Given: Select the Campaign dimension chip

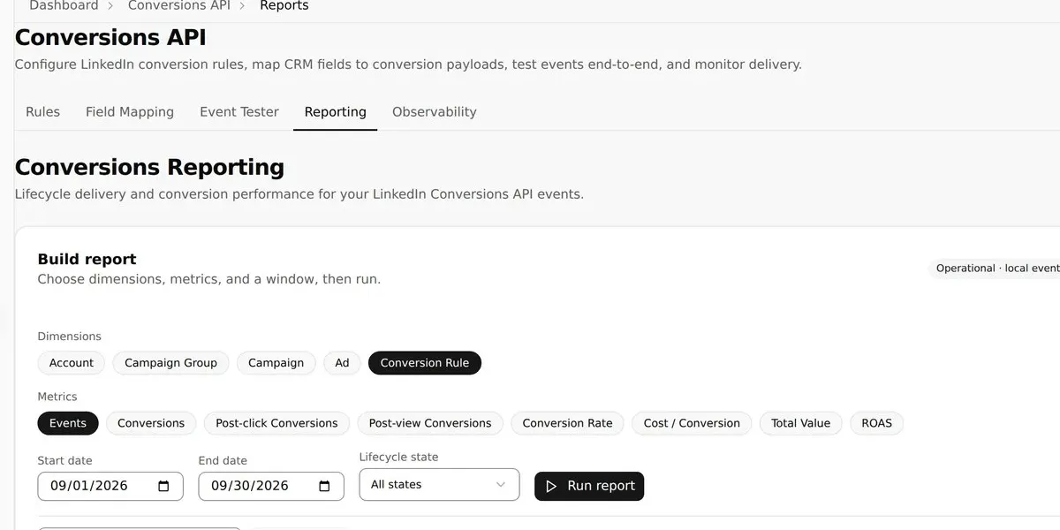Looking at the screenshot, I should click(276, 363).
